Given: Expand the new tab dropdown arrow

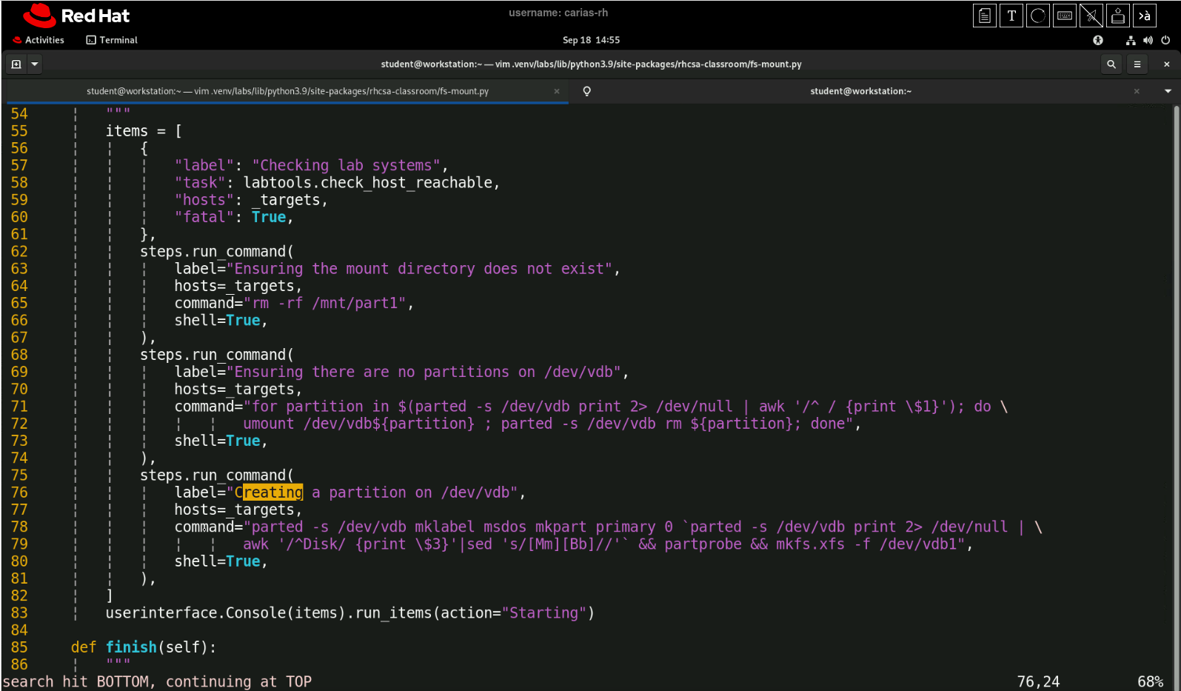Looking at the screenshot, I should pos(34,64).
